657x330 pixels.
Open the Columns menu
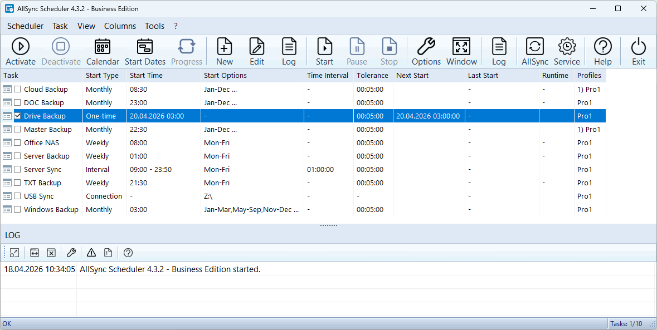click(120, 26)
